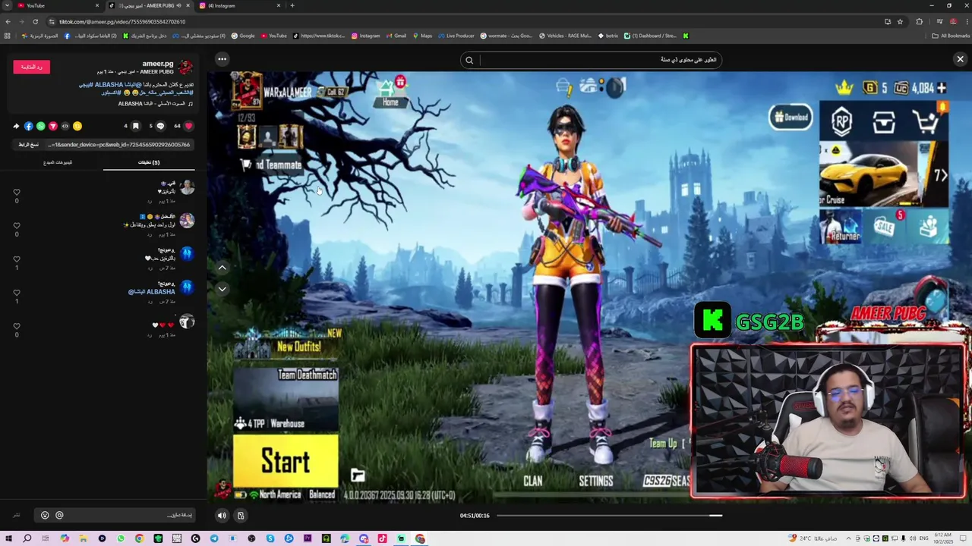Open the Live Producer bookmark
The width and height of the screenshot is (972, 546).
(x=456, y=36)
